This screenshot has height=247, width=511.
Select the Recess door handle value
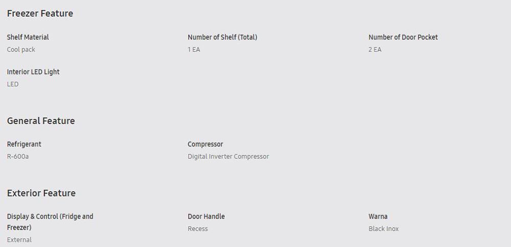click(x=198, y=229)
